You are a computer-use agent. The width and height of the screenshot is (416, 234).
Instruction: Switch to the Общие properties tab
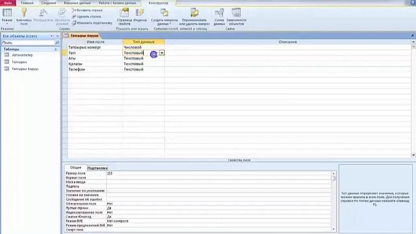pyautogui.click(x=75, y=168)
